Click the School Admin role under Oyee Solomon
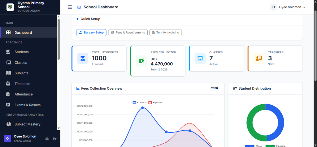The image size is (317, 147). [x=22, y=141]
